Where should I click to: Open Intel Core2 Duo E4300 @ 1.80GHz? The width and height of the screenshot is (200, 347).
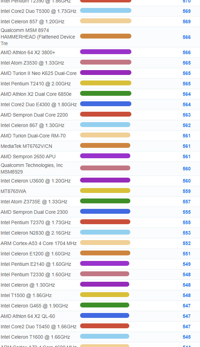[x=39, y=104]
